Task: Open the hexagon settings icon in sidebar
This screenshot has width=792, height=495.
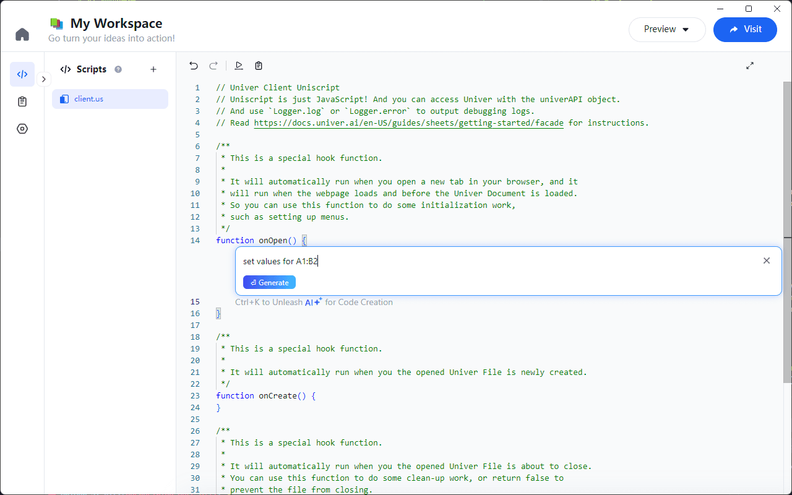Action: point(22,129)
